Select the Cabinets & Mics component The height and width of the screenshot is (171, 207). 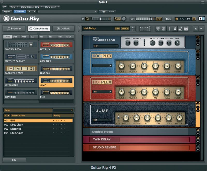21,70
